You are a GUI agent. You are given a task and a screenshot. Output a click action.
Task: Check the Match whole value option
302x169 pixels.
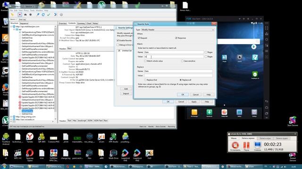pyautogui.click(x=145, y=61)
